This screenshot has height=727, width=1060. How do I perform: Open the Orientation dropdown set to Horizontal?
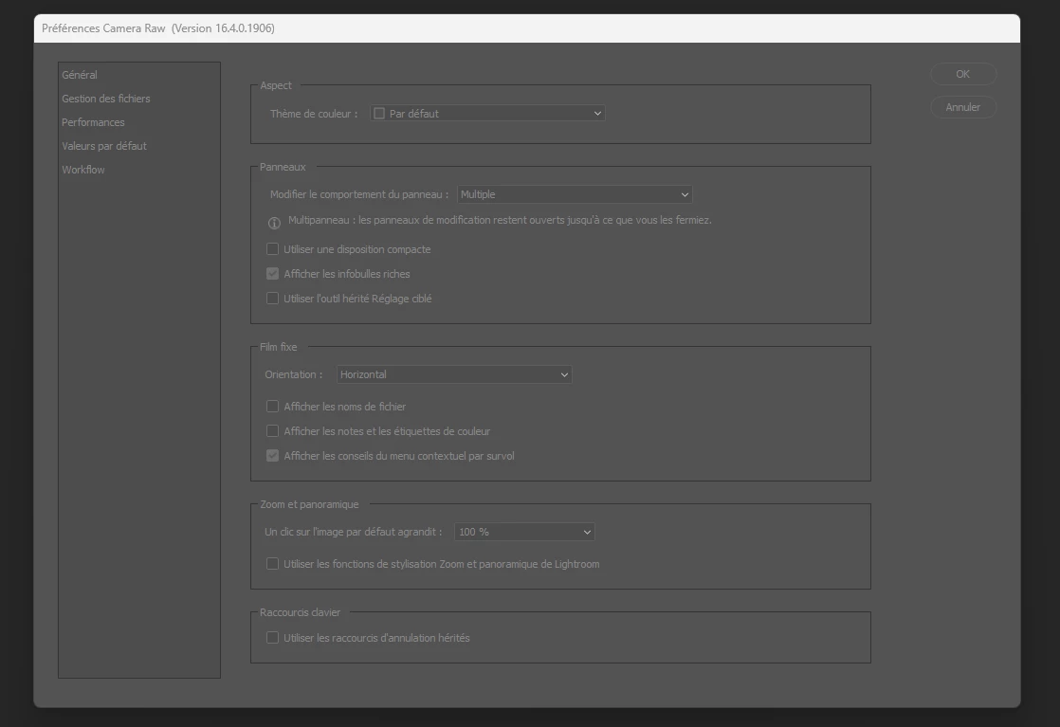[x=454, y=374]
